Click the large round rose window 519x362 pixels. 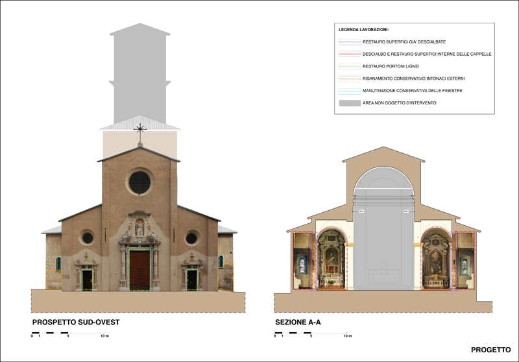click(139, 182)
